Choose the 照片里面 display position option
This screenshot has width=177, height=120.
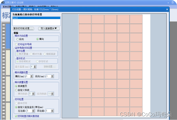point(17,54)
